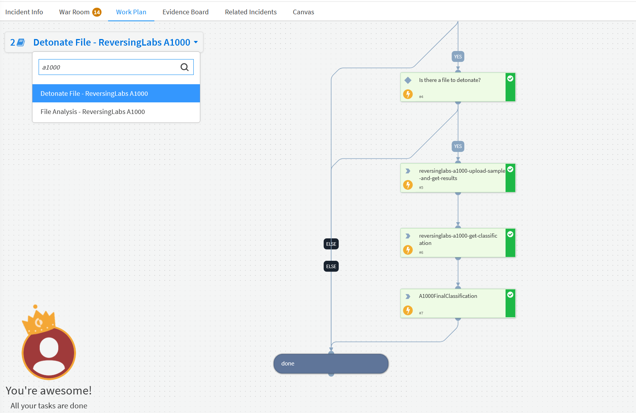Click the playbook book icon beside number 2
The width and height of the screenshot is (636, 413).
point(21,42)
